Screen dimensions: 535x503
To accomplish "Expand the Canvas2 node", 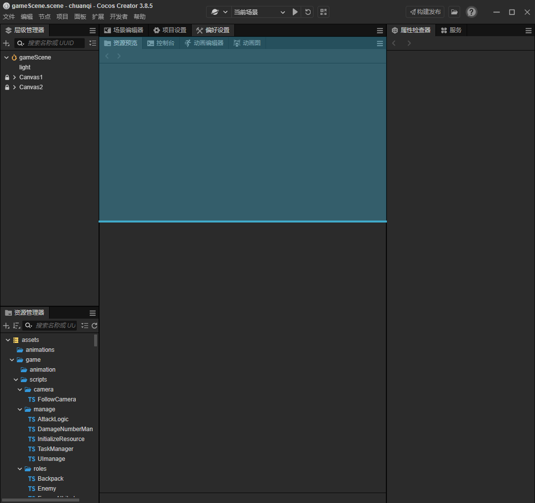I will tap(14, 87).
